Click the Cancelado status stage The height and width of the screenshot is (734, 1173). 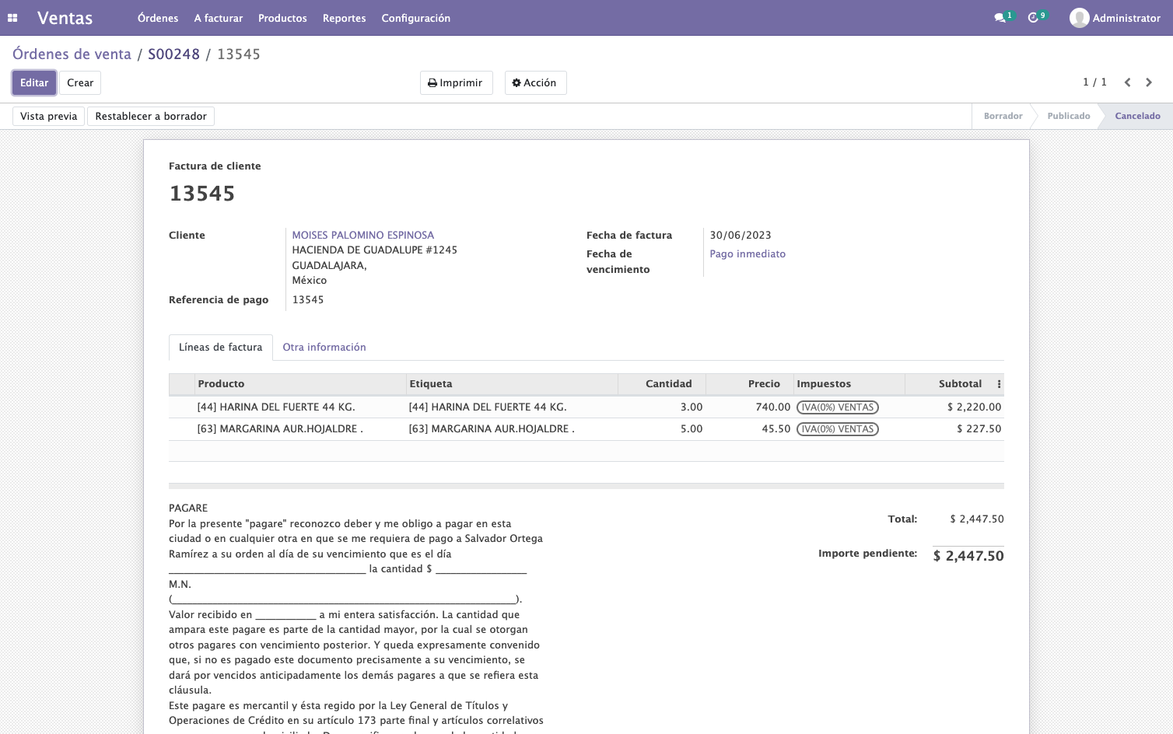click(x=1137, y=117)
